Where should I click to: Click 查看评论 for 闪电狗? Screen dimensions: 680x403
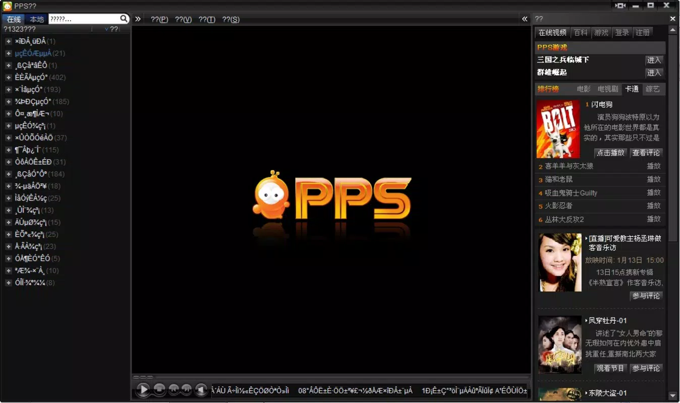click(x=646, y=153)
